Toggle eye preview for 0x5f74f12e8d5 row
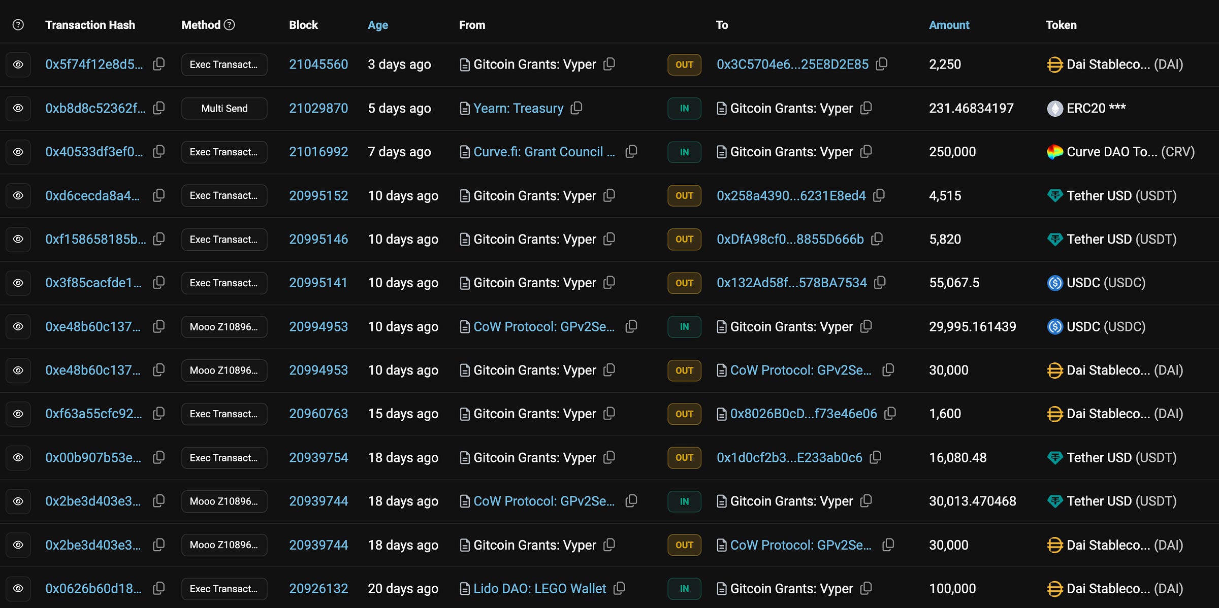The height and width of the screenshot is (608, 1219). coord(18,64)
